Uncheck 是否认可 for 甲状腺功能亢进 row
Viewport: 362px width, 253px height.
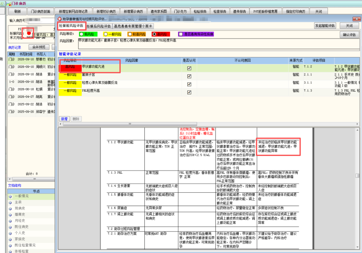(x=189, y=68)
